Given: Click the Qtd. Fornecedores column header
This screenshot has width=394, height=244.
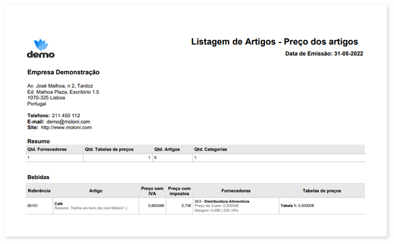Looking at the screenshot, I should point(47,149).
